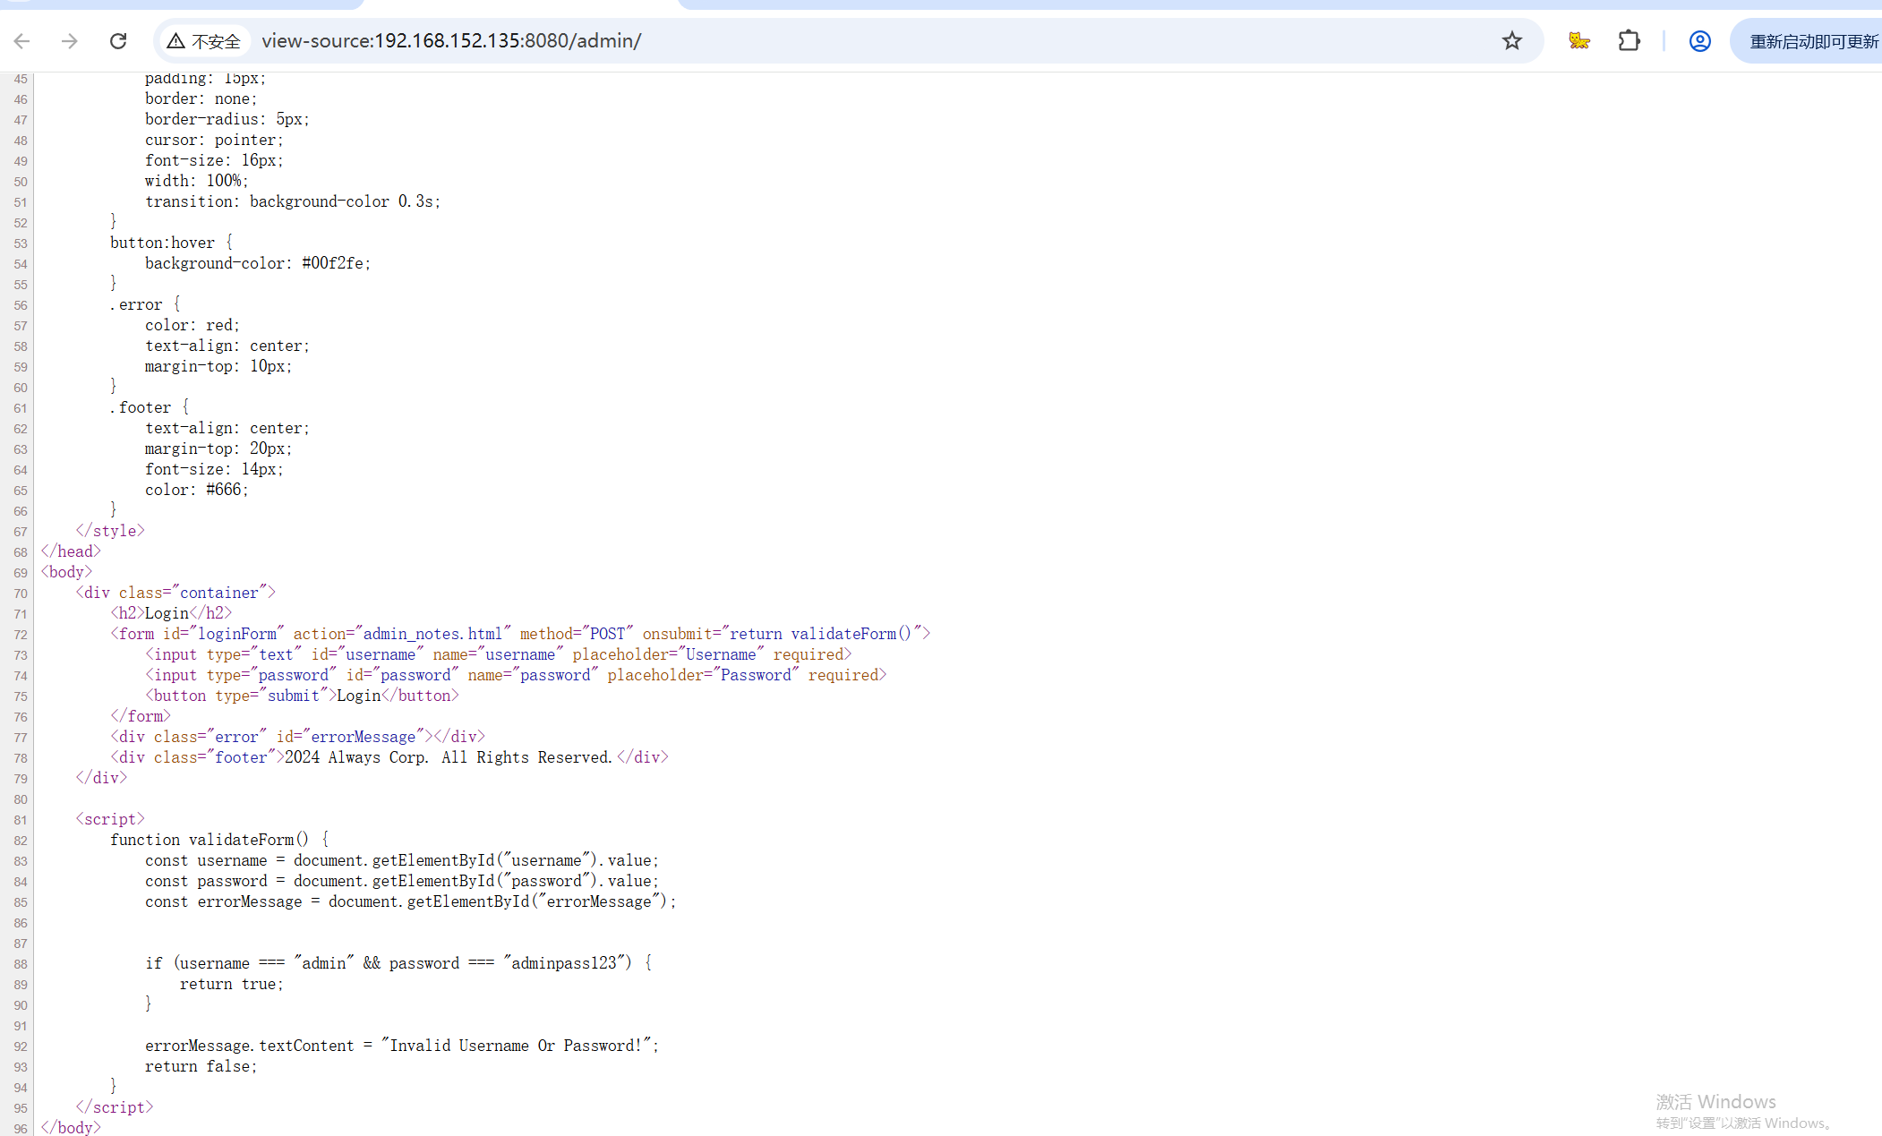Follow the admin_notes.html action link
This screenshot has width=1882, height=1136.
pyautogui.click(x=432, y=634)
